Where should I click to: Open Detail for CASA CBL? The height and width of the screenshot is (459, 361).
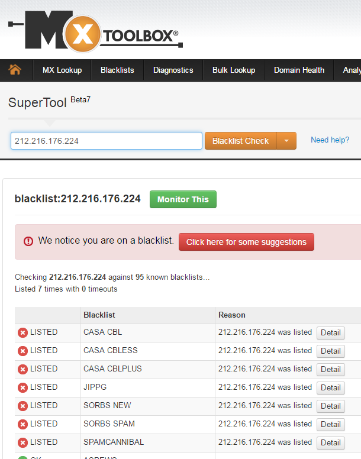click(331, 333)
